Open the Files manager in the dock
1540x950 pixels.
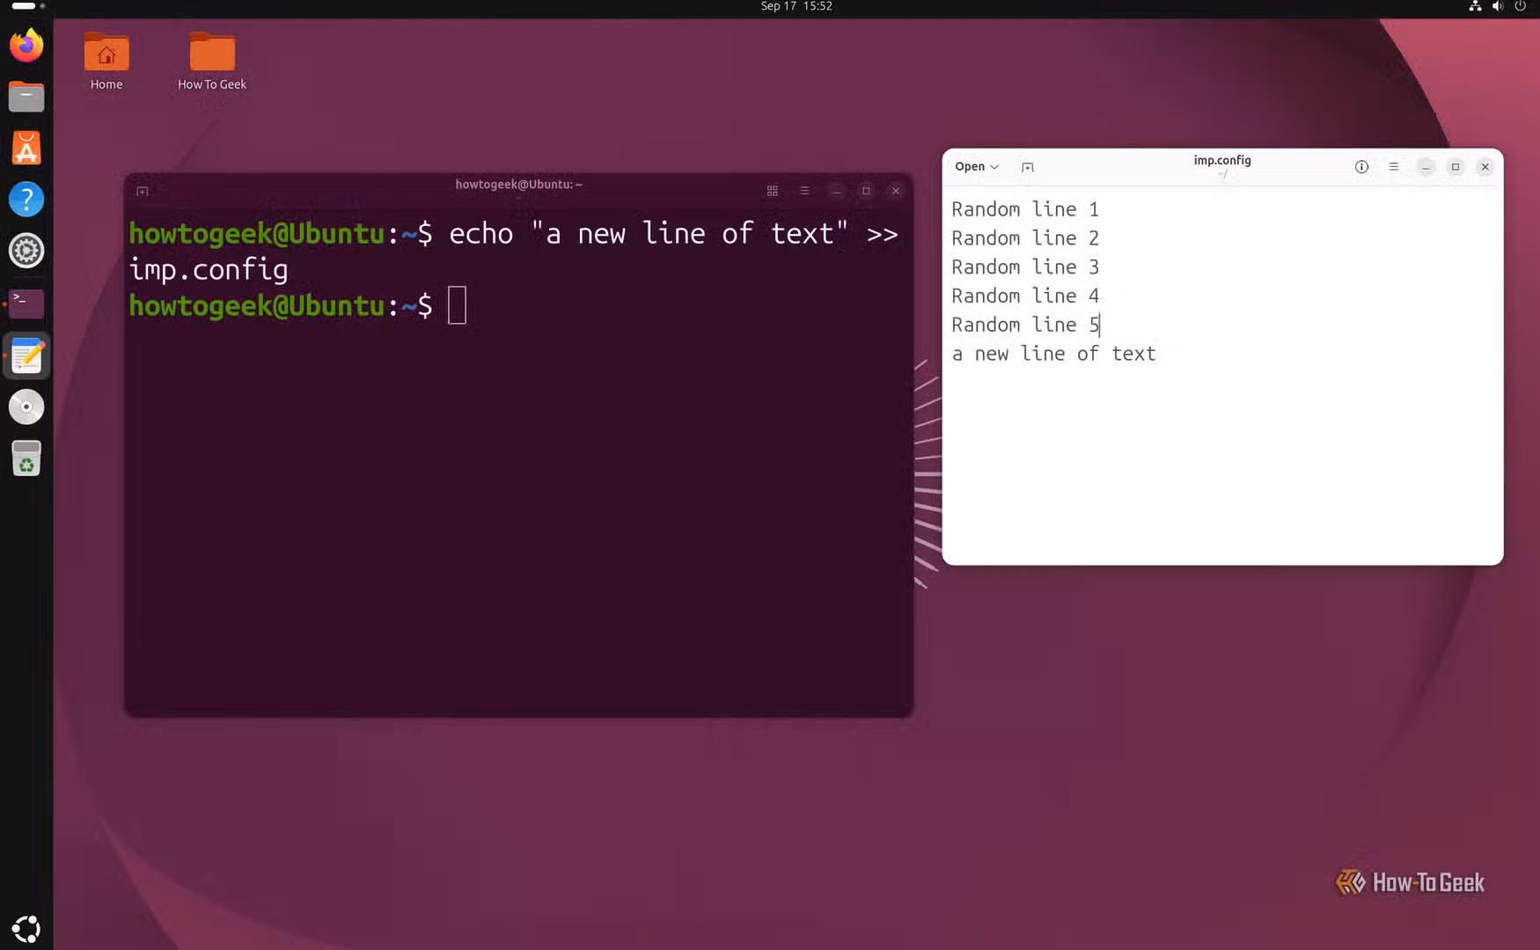pyautogui.click(x=26, y=96)
